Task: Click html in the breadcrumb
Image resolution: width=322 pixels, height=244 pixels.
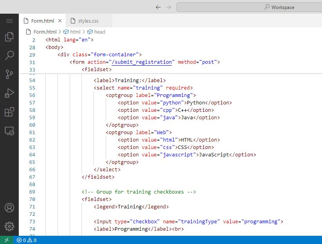Action: click(x=75, y=32)
